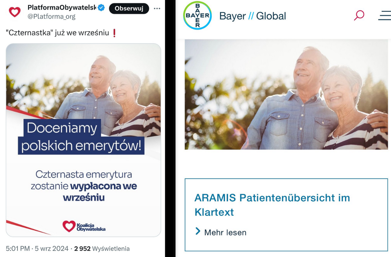Click the red exclamation mark emoji
The width and height of the screenshot is (391, 257).
click(x=114, y=33)
